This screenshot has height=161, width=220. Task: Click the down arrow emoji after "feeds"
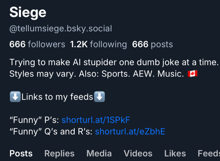(100, 97)
